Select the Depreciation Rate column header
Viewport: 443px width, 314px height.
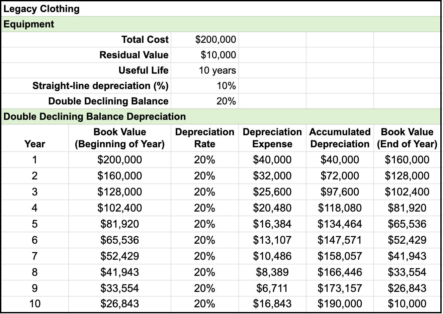pyautogui.click(x=205, y=138)
